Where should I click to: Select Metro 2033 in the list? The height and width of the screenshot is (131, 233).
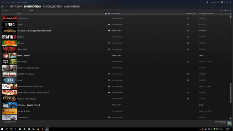coord(22,49)
